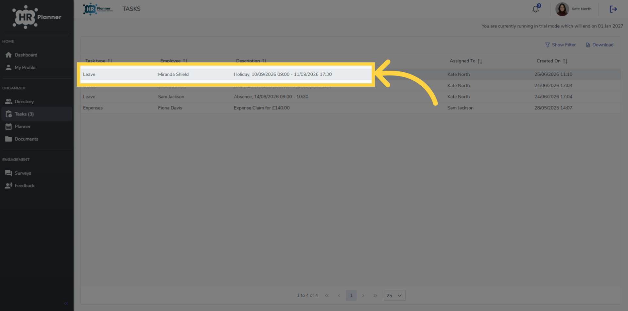Viewport: 628px width, 311px height.
Task: Sort by Employee column
Action: pyautogui.click(x=174, y=61)
